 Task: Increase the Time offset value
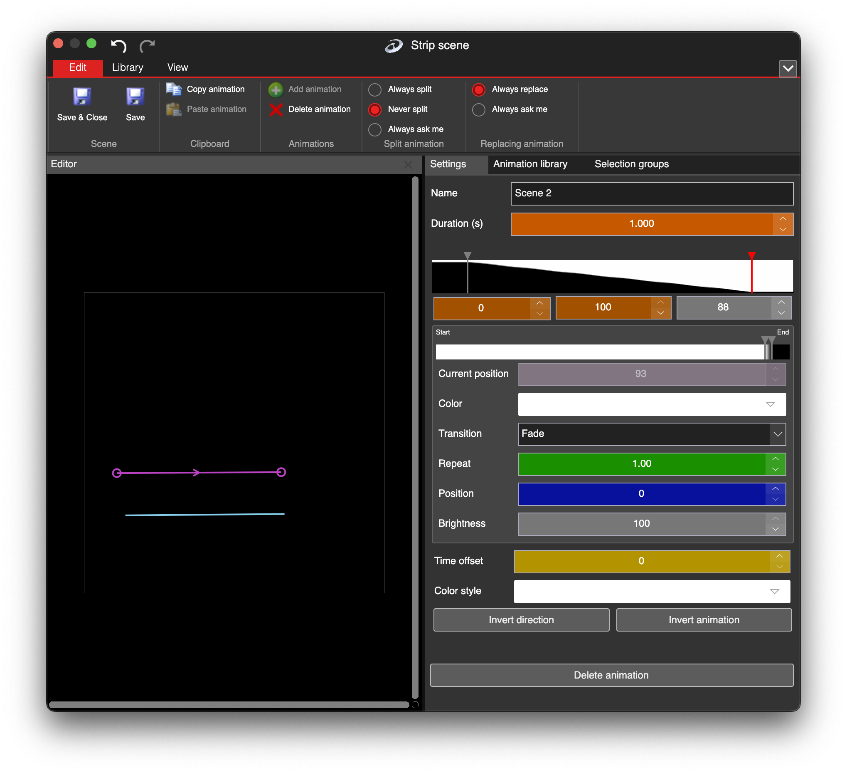(780, 556)
